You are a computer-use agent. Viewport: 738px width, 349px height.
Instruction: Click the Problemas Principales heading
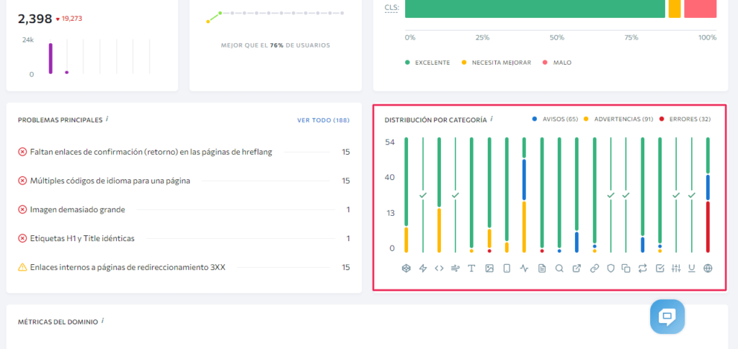coord(60,120)
